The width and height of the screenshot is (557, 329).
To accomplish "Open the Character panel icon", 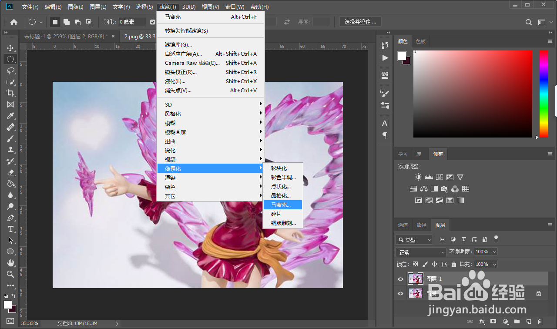I will click(385, 123).
